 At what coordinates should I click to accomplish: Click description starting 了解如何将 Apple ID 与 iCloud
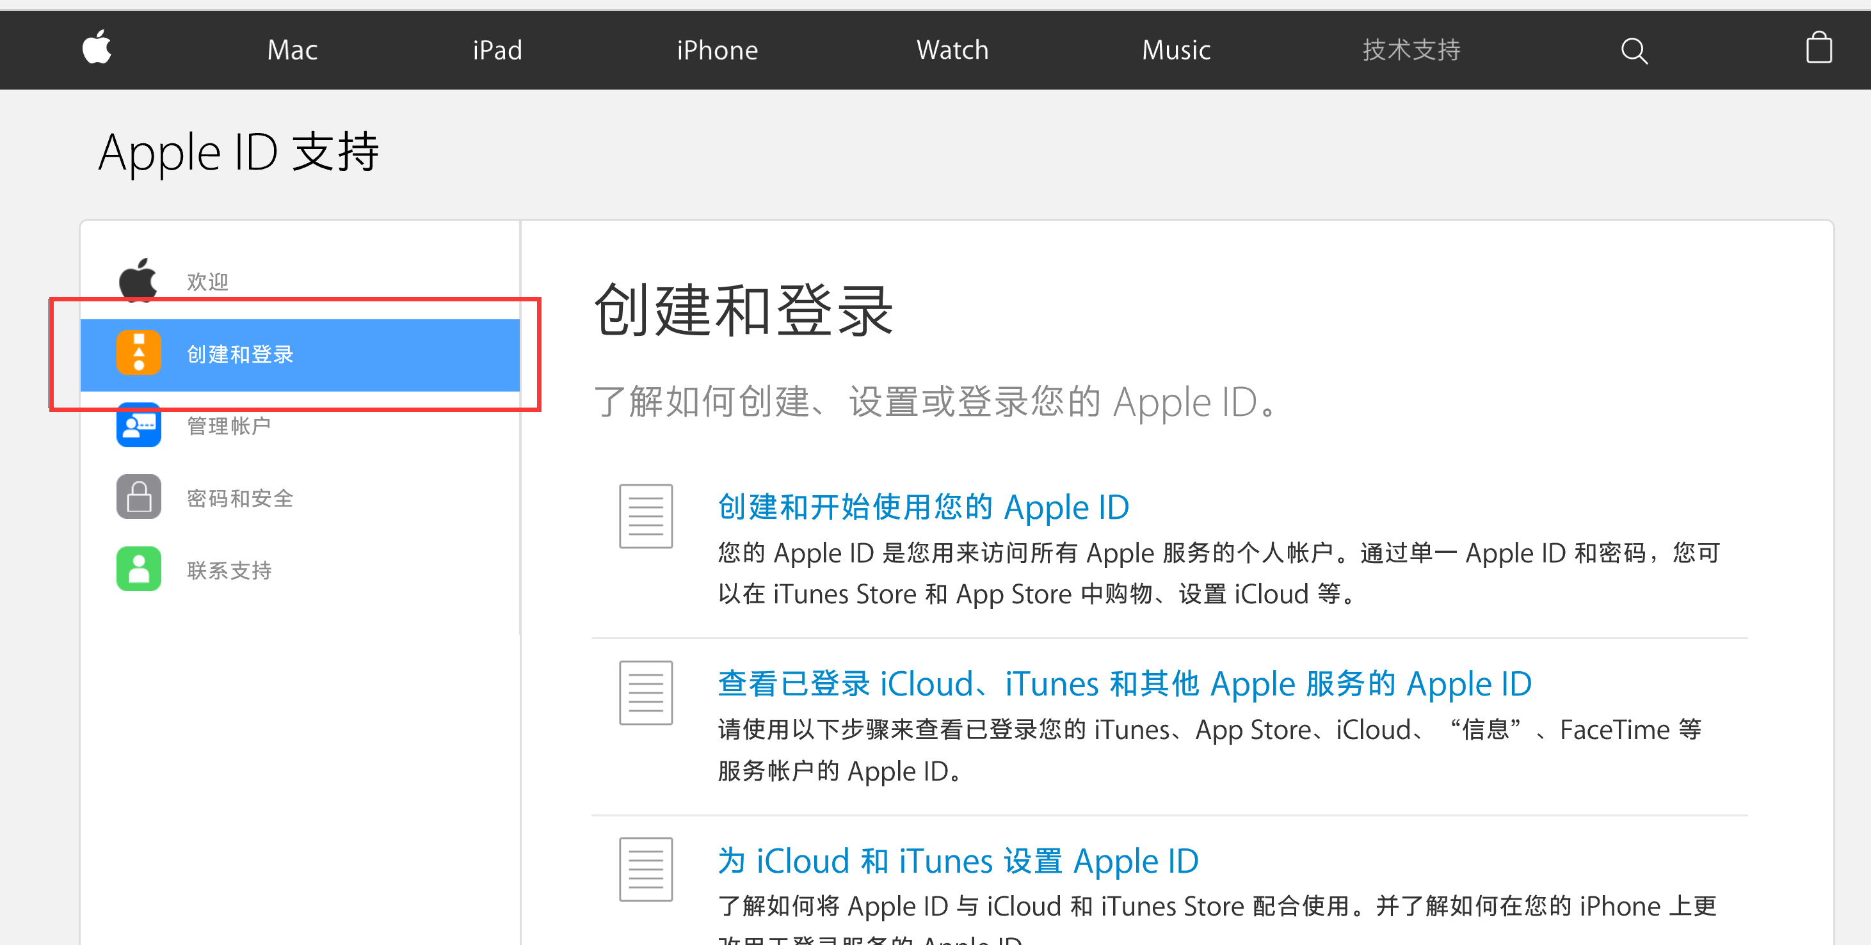coord(1217,919)
